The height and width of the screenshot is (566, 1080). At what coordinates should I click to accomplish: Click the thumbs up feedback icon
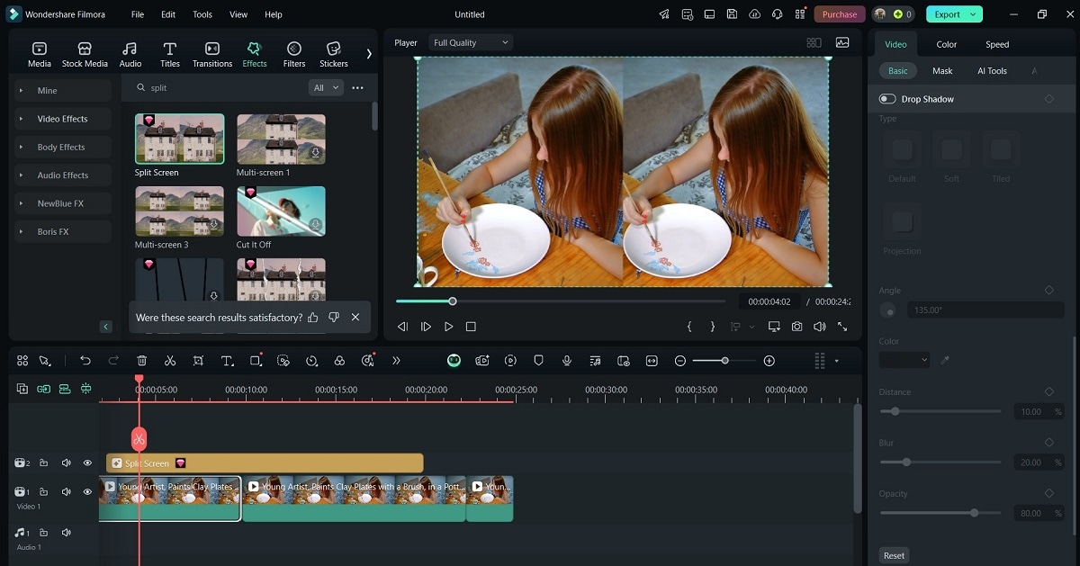tap(313, 318)
